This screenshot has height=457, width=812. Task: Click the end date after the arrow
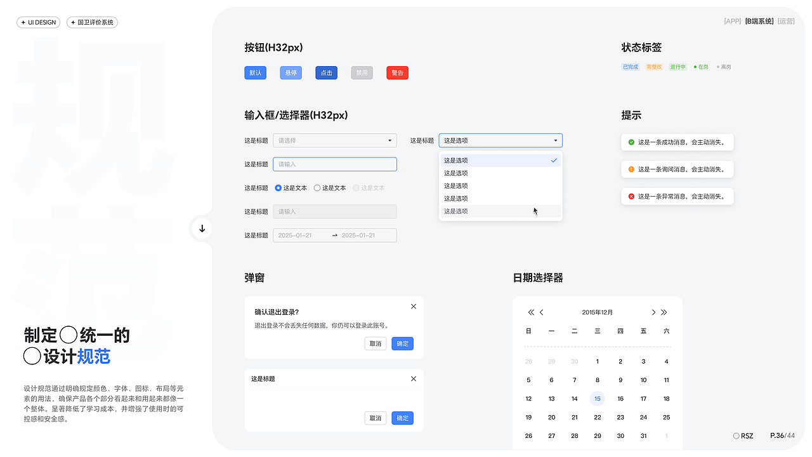[x=358, y=235]
